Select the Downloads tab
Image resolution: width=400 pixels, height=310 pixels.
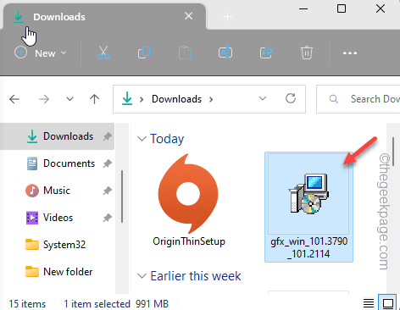click(x=104, y=17)
